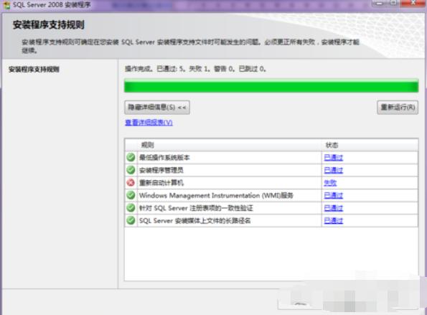This screenshot has height=315, width=427.
Task: Select SQL Server 安装媒体上文件的长路径名 text
Action: (195, 220)
